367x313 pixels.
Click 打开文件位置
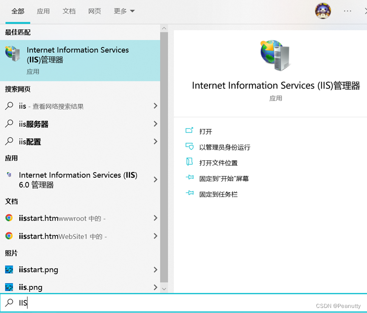click(219, 163)
